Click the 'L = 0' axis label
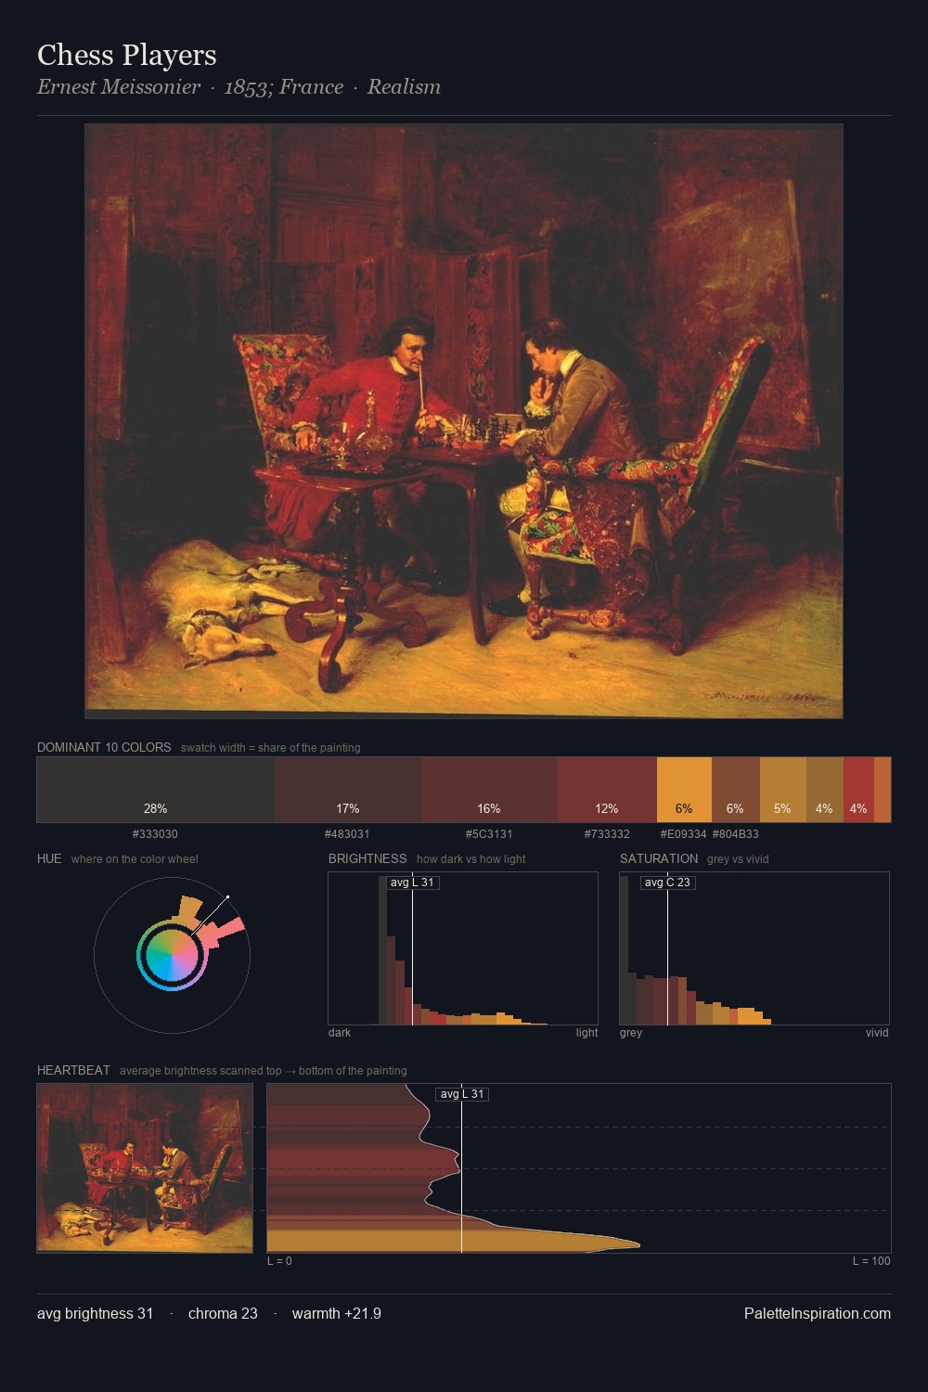This screenshot has height=1392, width=928. 279,1261
